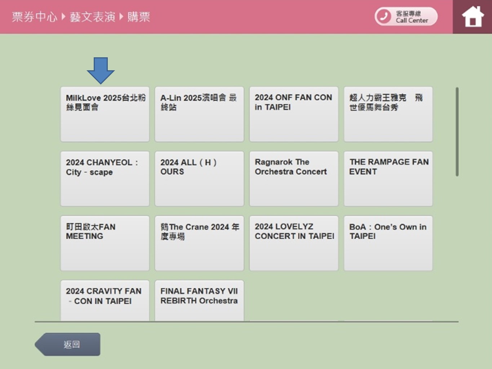Open 2024 ONF FAN CON in TAIPEI

click(x=294, y=114)
